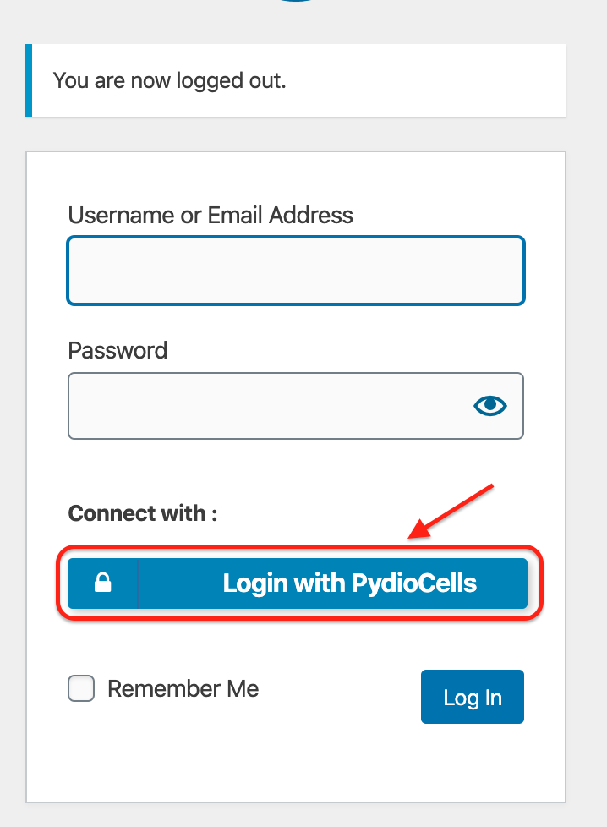This screenshot has width=607, height=827.
Task: Click the red arrow annotation
Action: coord(451,511)
